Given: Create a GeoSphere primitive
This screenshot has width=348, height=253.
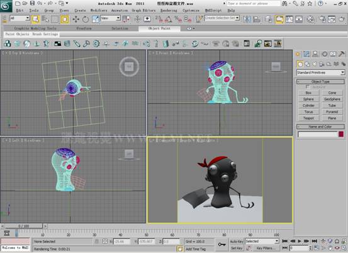Looking at the screenshot, I should click(x=332, y=99).
